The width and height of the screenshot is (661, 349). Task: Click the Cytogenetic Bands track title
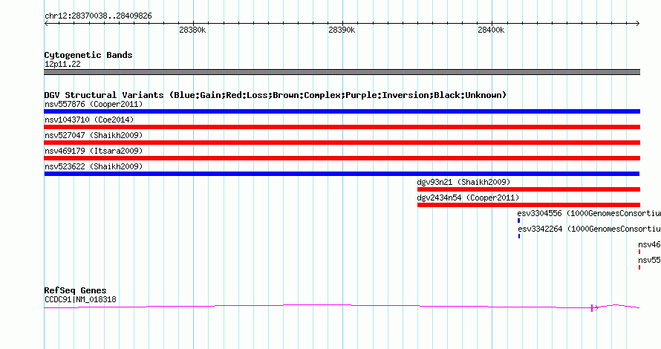coord(88,55)
